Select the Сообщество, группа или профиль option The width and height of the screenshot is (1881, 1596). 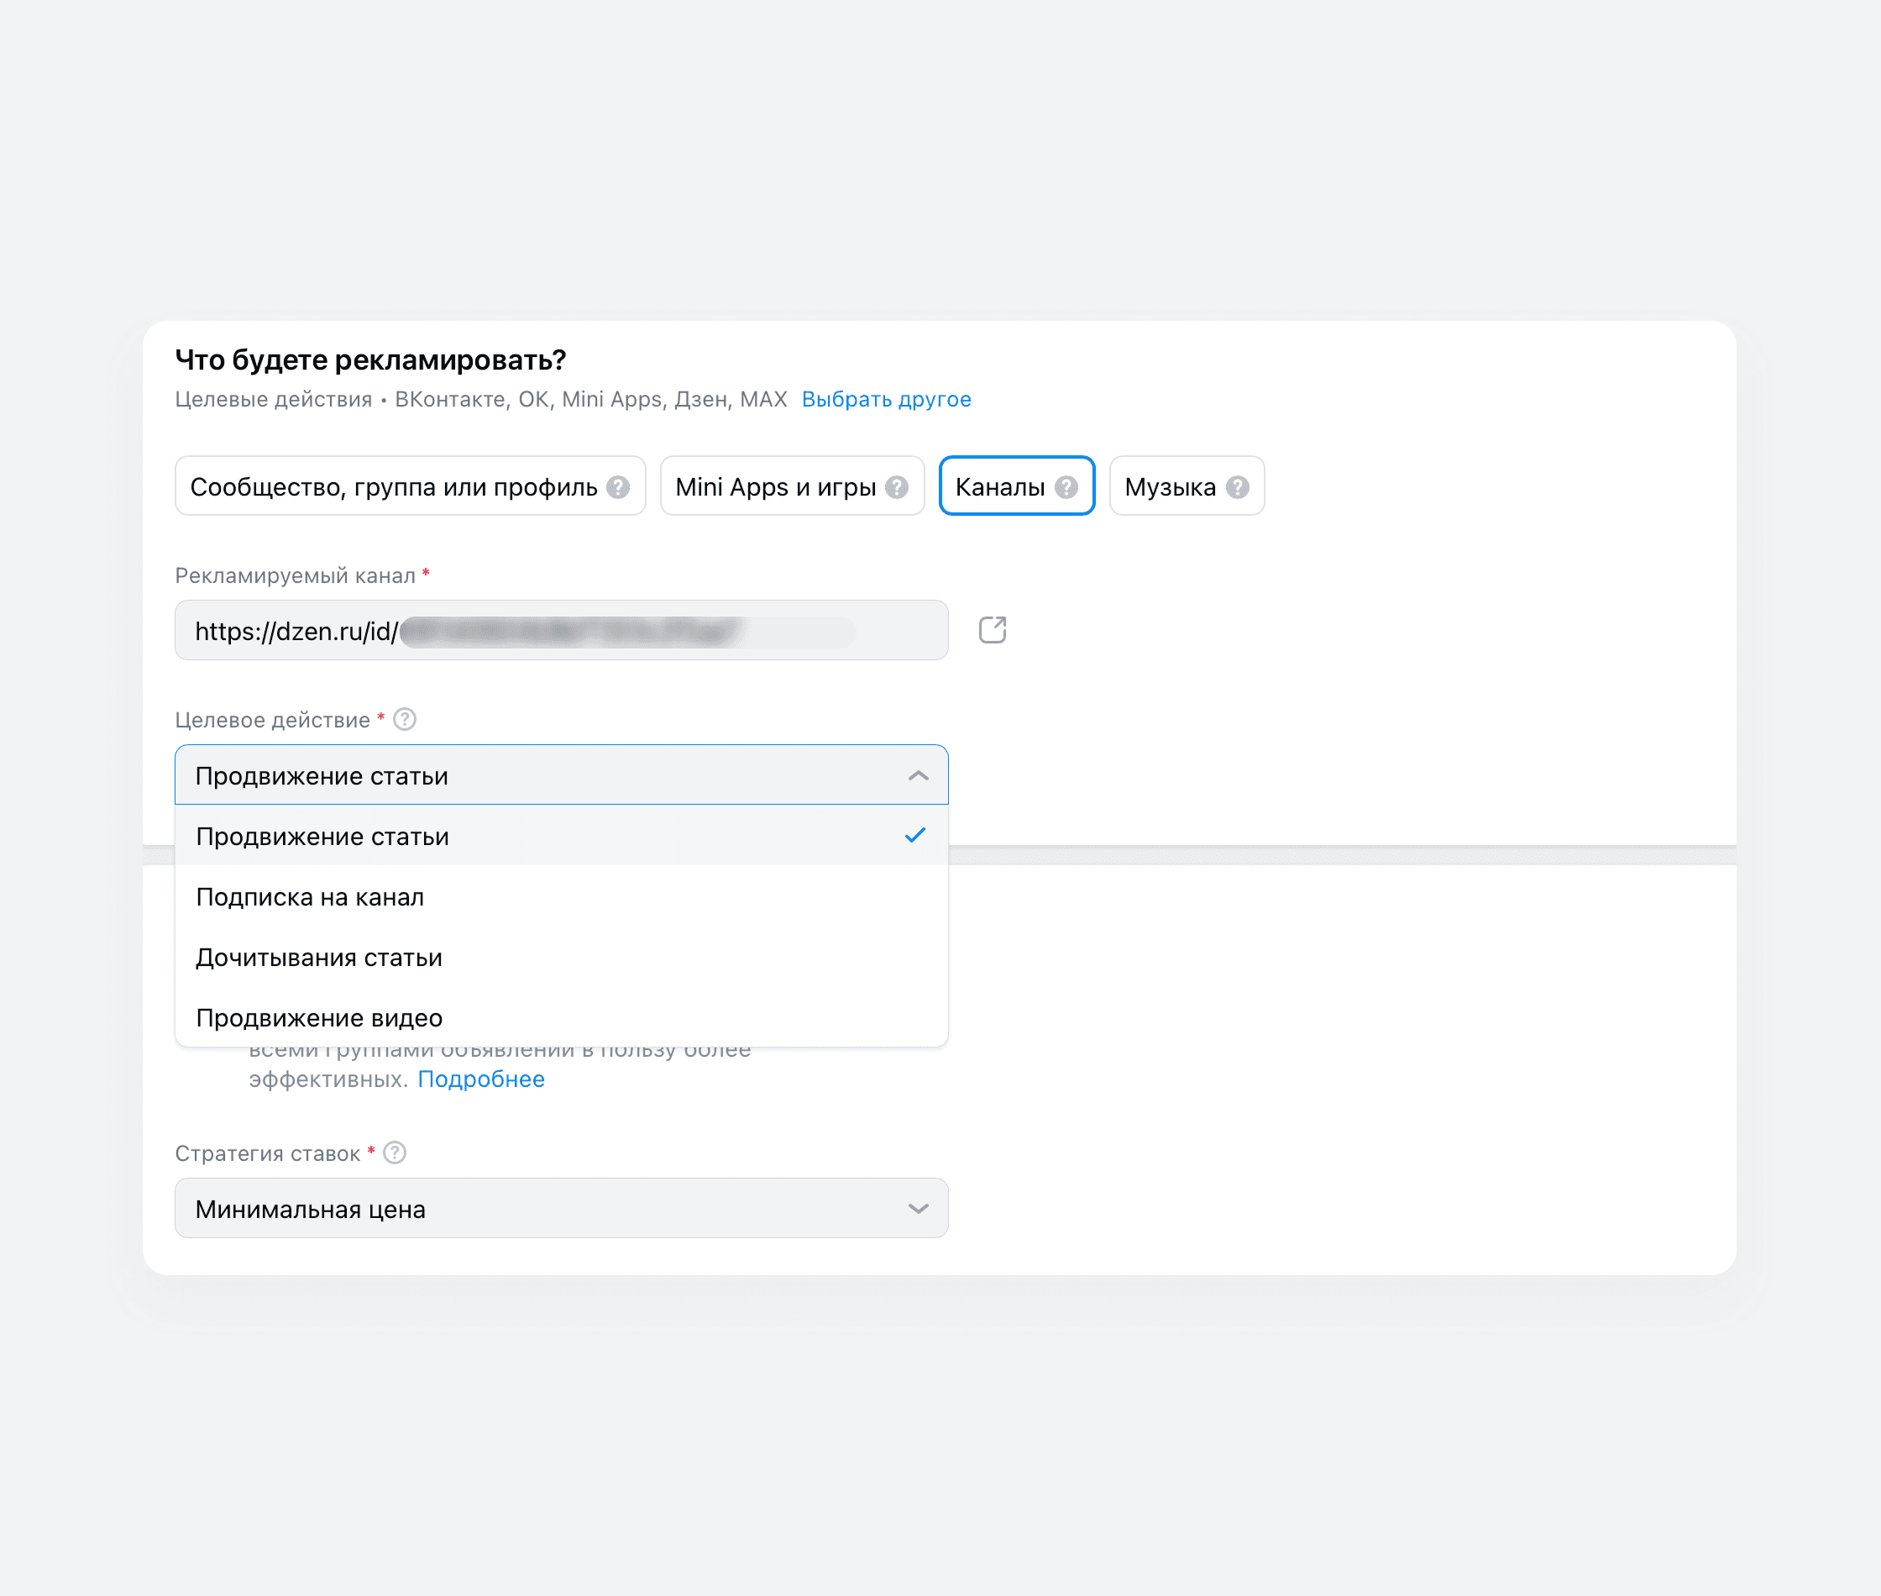point(410,486)
